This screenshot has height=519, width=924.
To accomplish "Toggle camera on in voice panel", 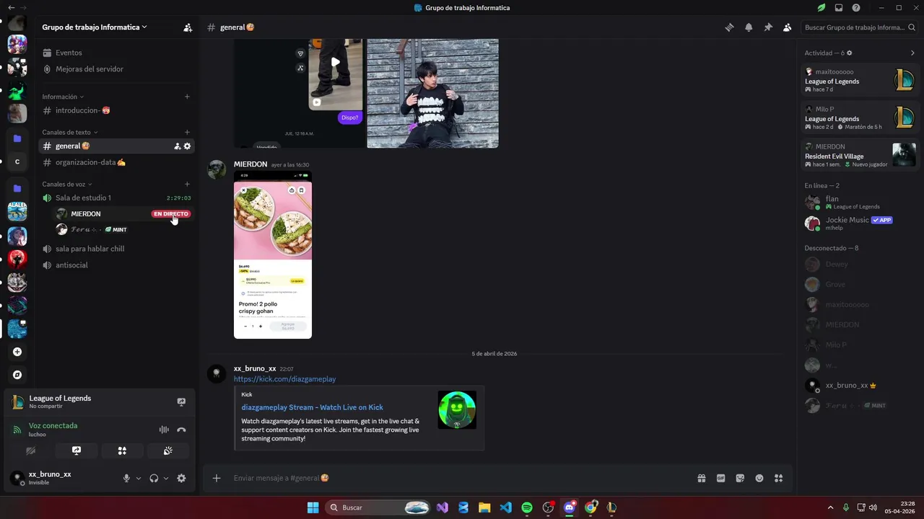I will (30, 451).
